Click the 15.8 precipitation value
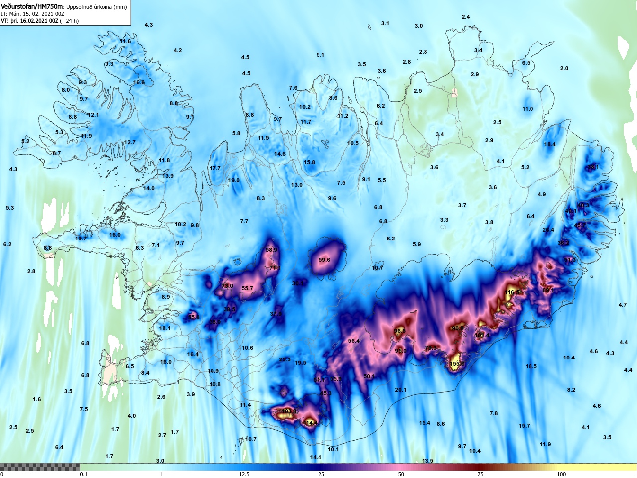 pos(309,162)
